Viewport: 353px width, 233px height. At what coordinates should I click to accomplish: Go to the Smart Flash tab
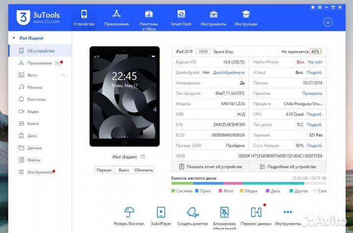click(x=181, y=18)
